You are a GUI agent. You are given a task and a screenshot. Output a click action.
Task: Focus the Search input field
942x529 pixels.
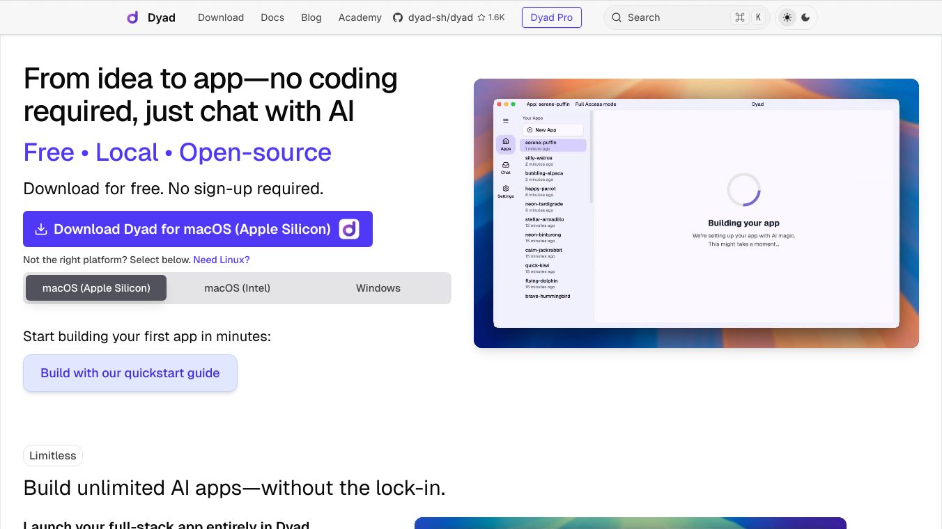[x=686, y=17]
